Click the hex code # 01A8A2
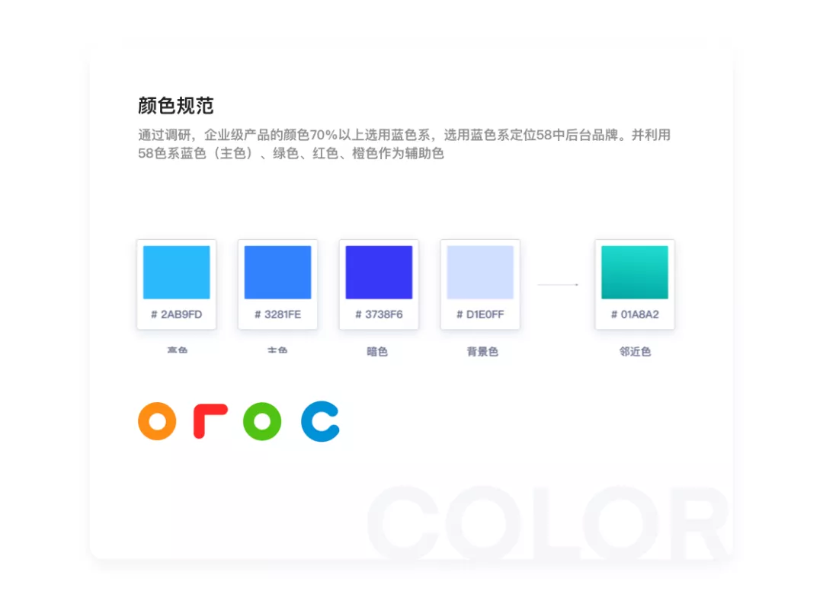The image size is (823, 604). [635, 315]
